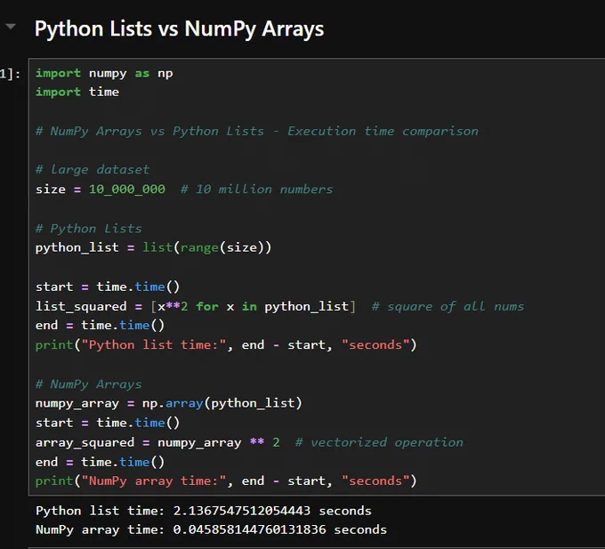Click the comment '# square of all nums'
Screen dimensions: 605x549
[448, 306]
